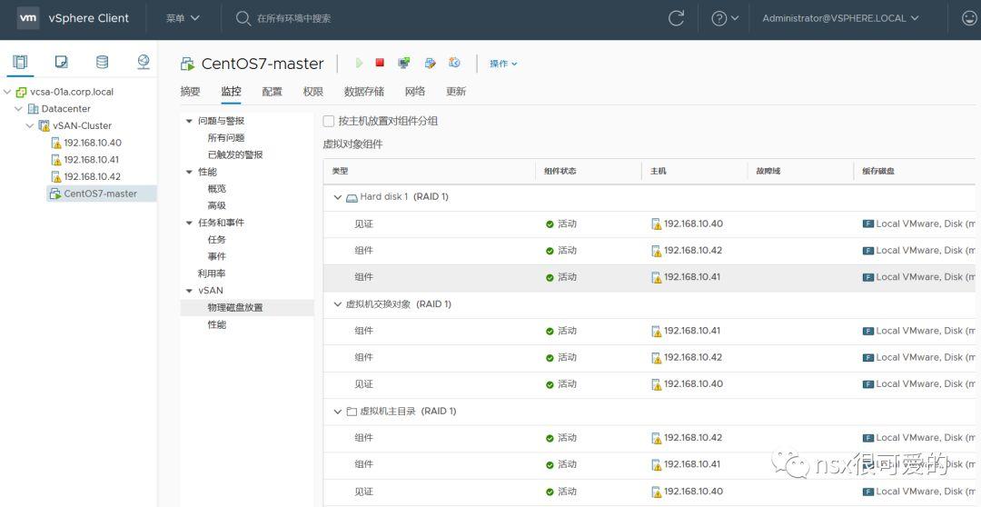Click the VMware vm logo

tap(27, 17)
